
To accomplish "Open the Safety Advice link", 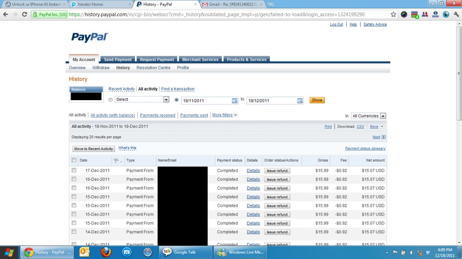I will click(x=375, y=25).
